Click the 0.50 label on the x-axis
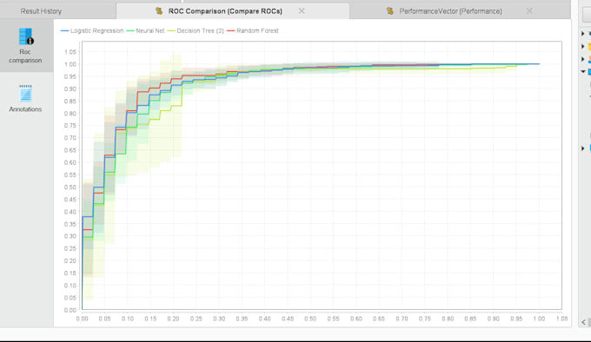The height and width of the screenshot is (342, 591). (x=310, y=319)
